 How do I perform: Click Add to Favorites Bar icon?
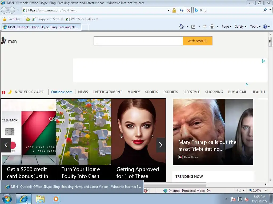tap(28, 19)
